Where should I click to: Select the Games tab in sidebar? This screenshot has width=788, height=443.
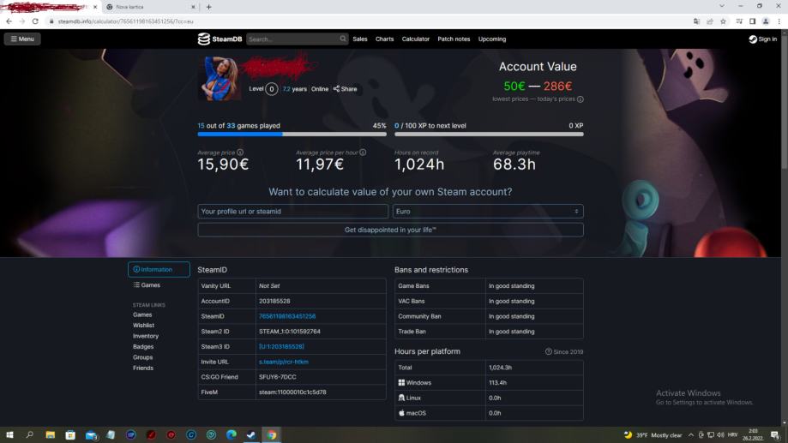tap(147, 284)
